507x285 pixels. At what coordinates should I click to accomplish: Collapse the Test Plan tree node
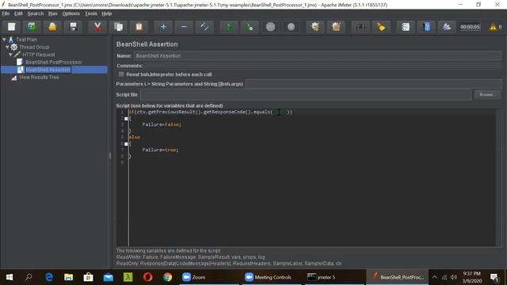coord(4,40)
